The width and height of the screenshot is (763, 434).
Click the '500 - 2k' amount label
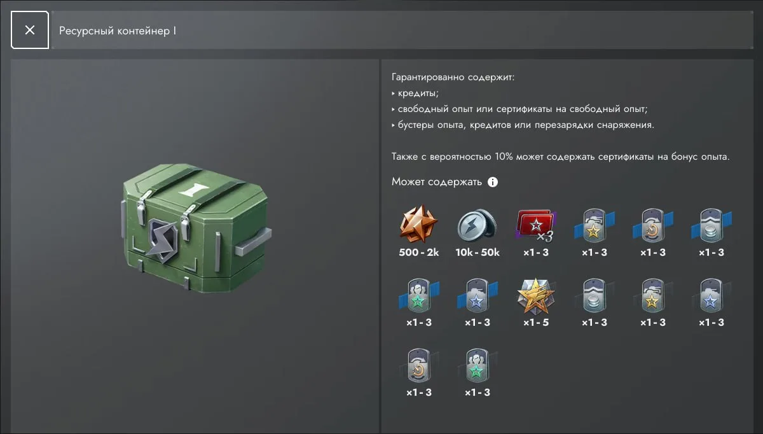[419, 253]
